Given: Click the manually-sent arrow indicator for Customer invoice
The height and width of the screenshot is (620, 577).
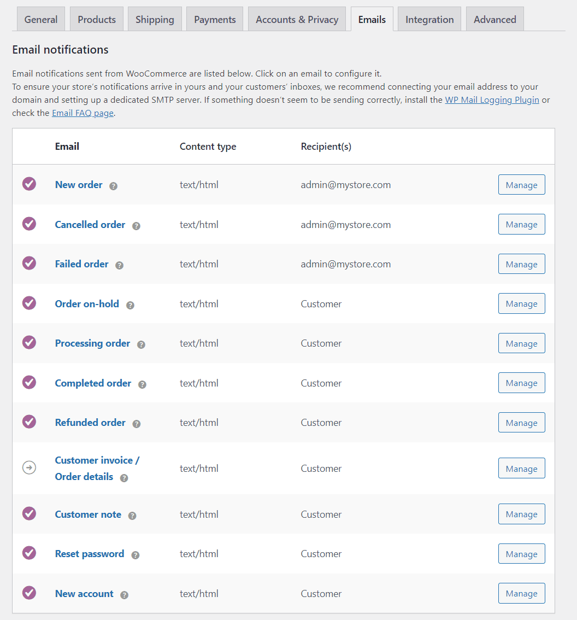Looking at the screenshot, I should (x=29, y=467).
